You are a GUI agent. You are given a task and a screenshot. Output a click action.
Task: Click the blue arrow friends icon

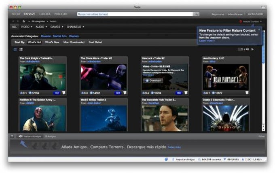23,144
